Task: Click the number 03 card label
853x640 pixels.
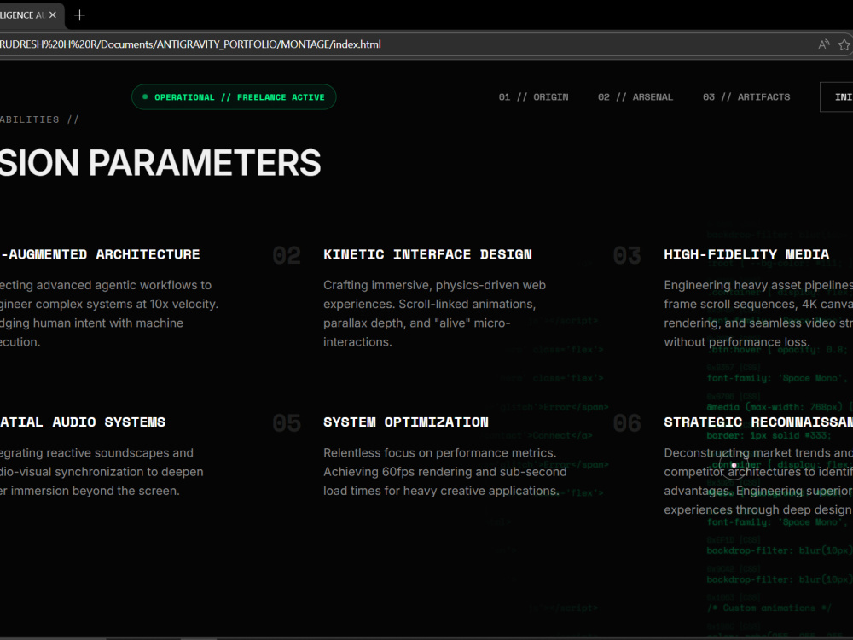Action: [x=627, y=255]
